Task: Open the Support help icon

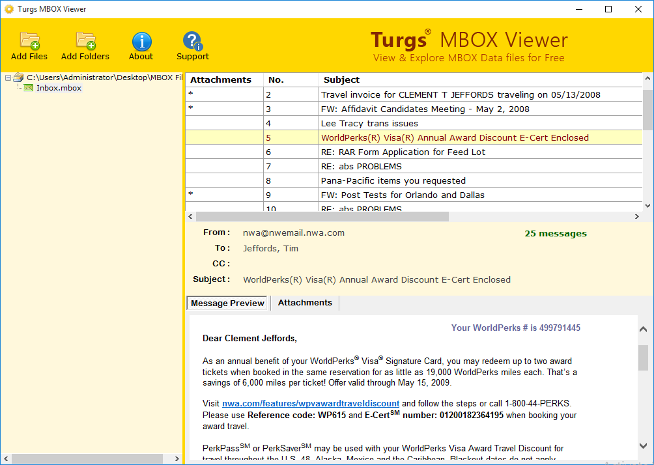Action: click(192, 41)
